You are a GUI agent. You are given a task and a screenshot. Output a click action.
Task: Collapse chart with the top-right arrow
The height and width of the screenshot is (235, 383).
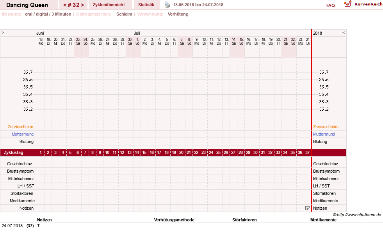pos(344,32)
